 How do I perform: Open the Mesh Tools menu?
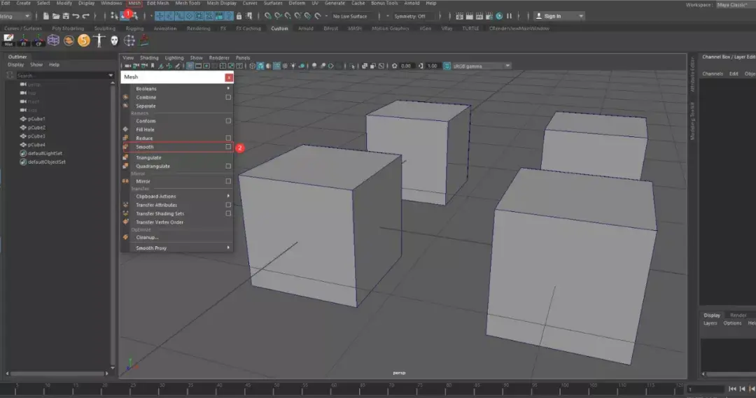pyautogui.click(x=188, y=3)
